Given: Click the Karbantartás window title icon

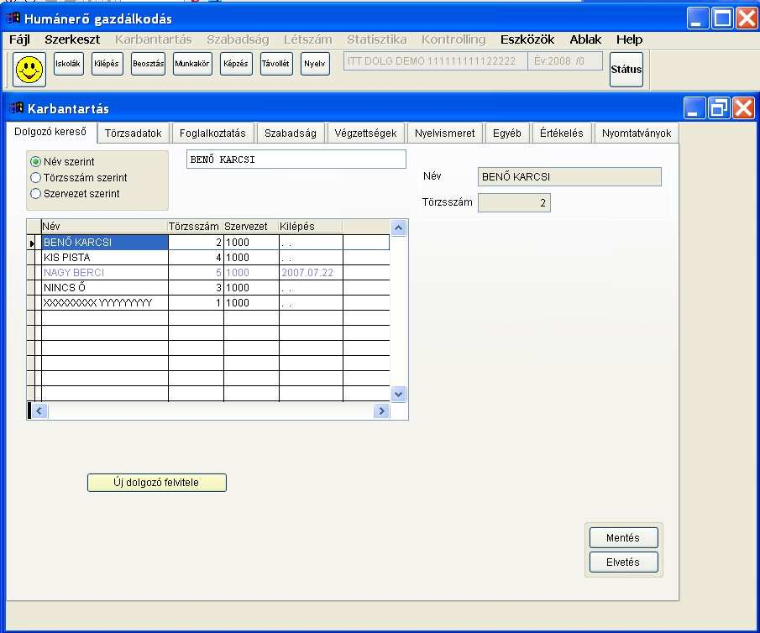Looking at the screenshot, I should 16,107.
